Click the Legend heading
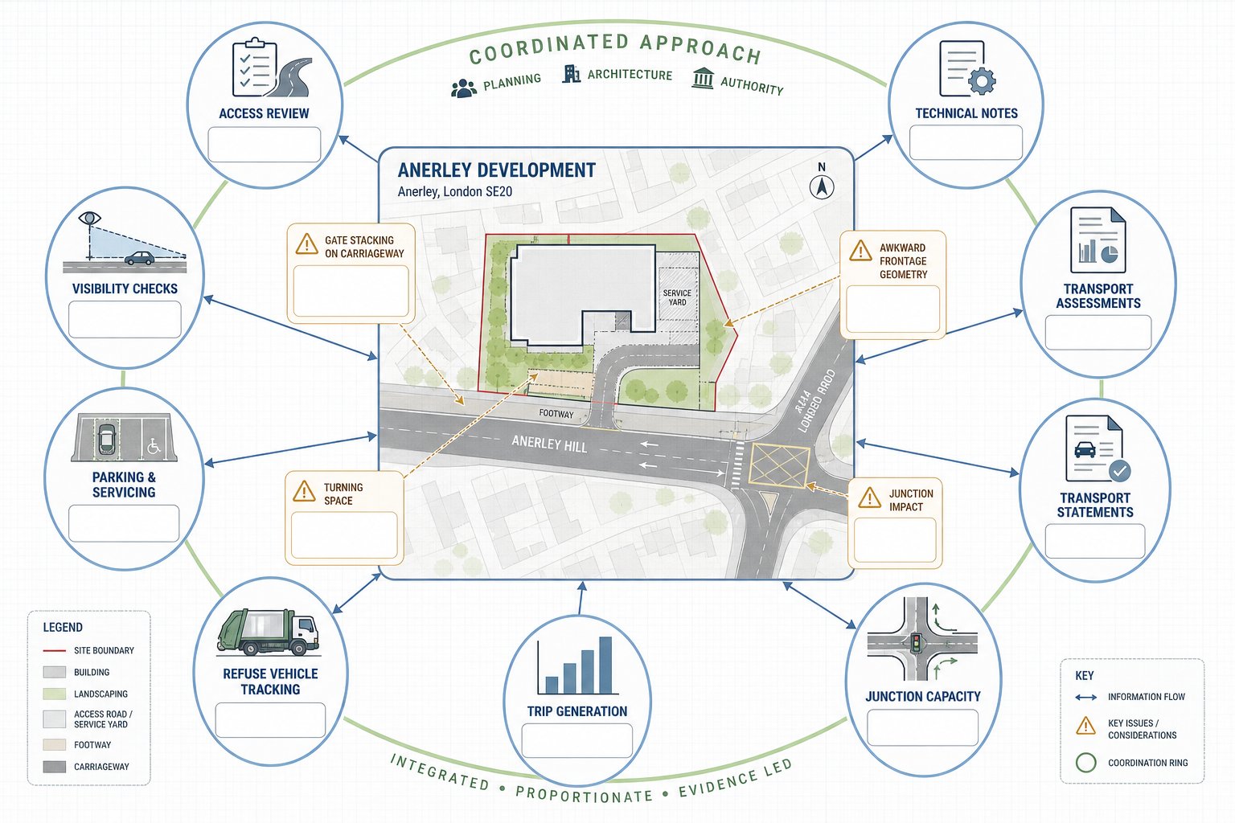This screenshot has height=823, width=1235. pos(63,627)
